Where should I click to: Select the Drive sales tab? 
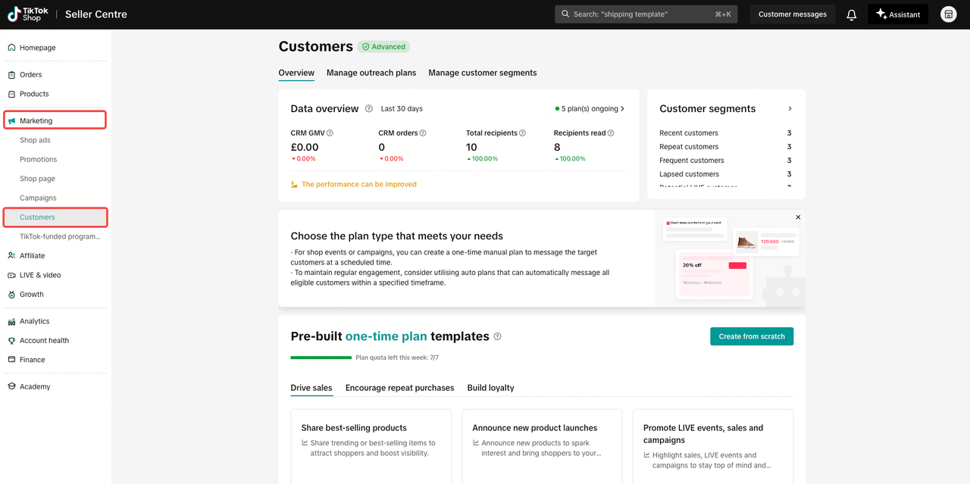pyautogui.click(x=311, y=388)
